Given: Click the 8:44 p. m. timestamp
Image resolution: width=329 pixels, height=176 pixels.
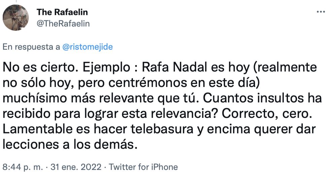Looking at the screenshot, I should pyautogui.click(x=23, y=167).
